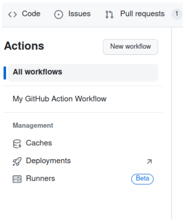Click the Beta label next to Runners
Viewport: 186px width, 222px height.
coord(142,179)
